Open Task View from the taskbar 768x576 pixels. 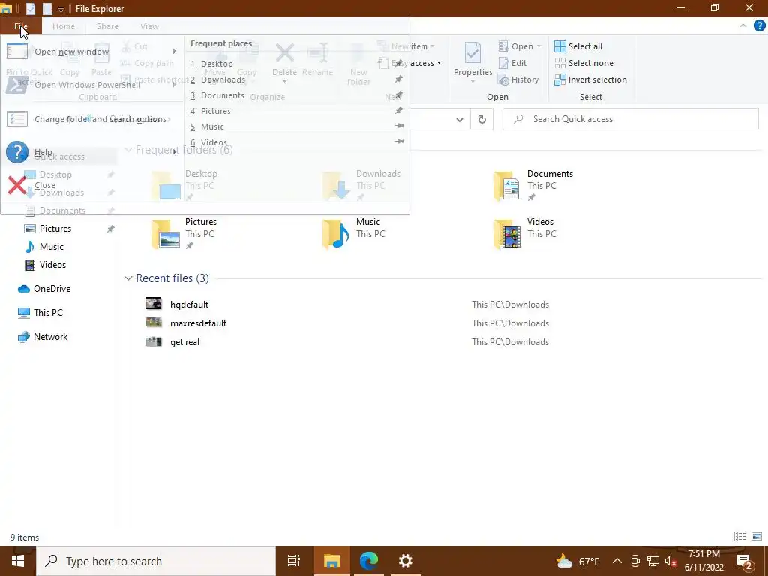click(294, 561)
